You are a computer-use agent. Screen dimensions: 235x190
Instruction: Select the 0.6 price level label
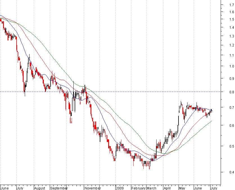point(232,126)
